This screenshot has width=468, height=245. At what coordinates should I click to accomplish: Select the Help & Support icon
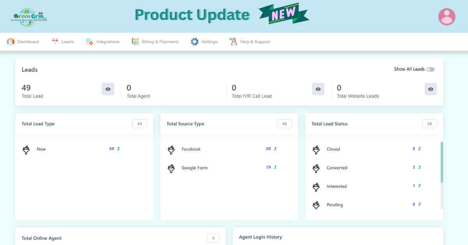[233, 41]
